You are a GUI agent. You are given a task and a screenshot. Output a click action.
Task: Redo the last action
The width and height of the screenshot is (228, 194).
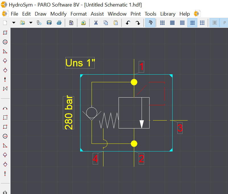(138, 23)
